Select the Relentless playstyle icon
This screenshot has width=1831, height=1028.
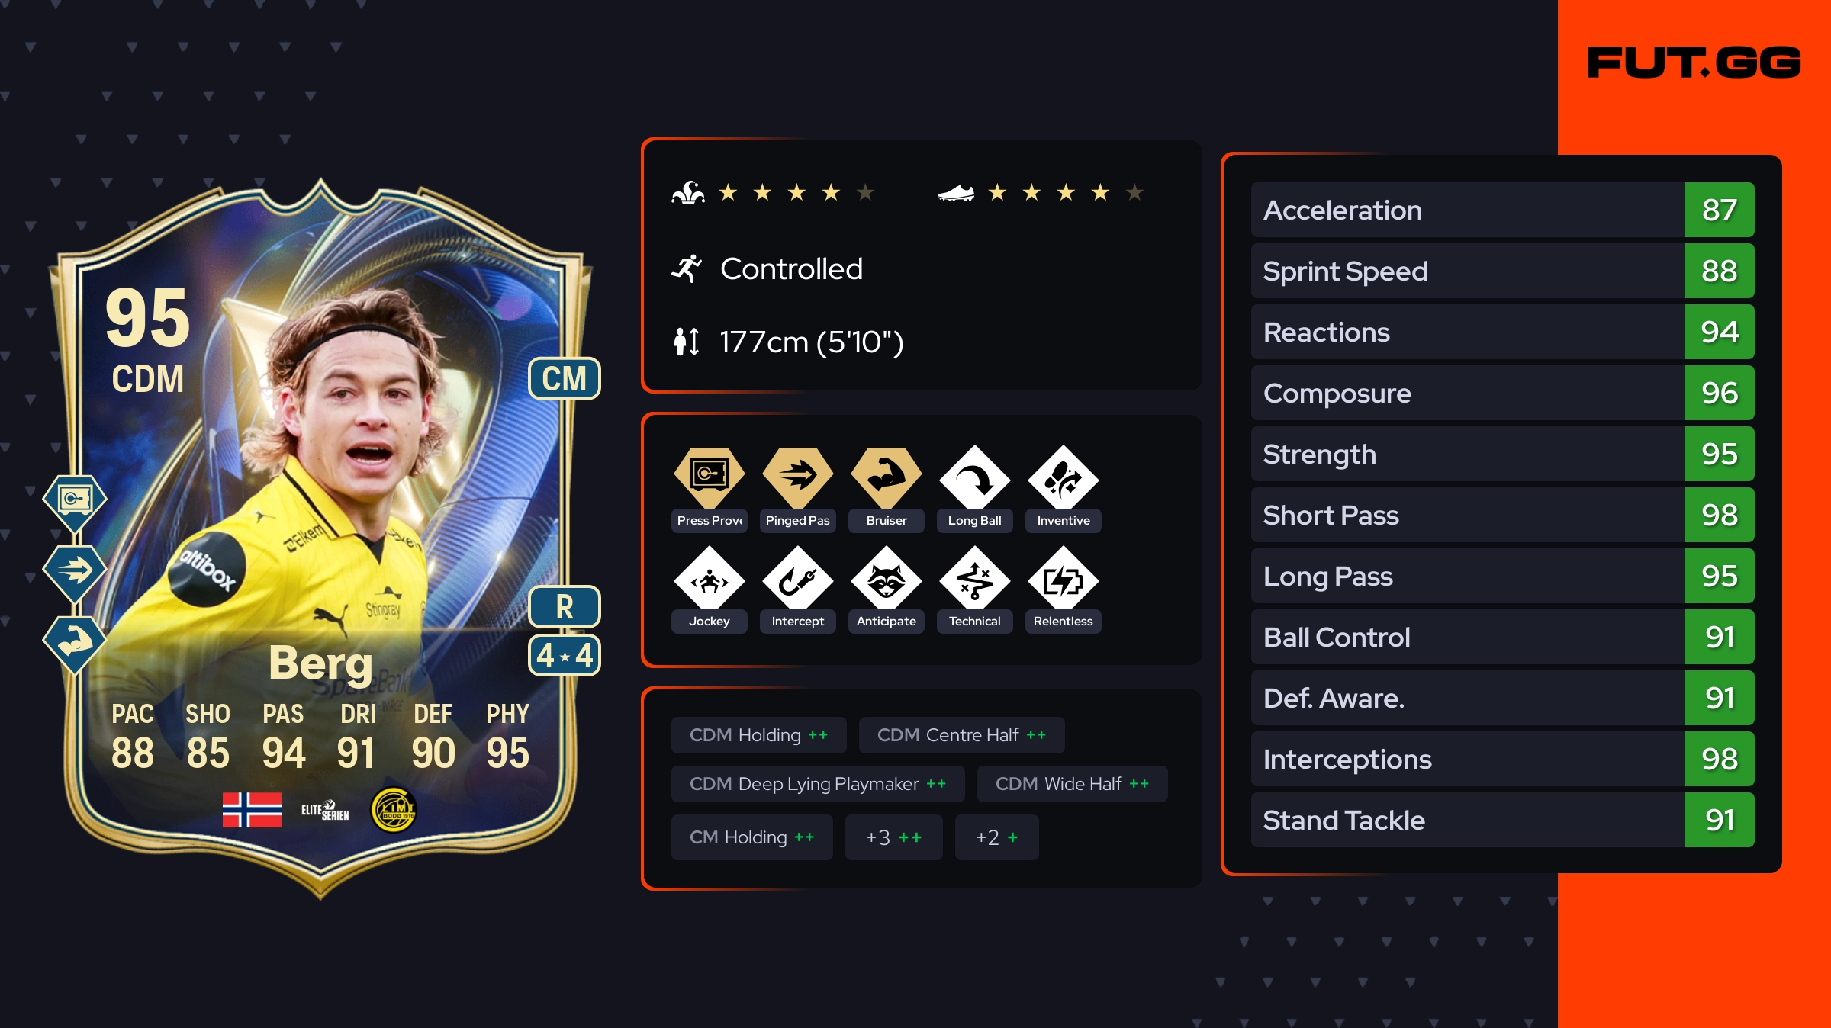click(x=1063, y=580)
